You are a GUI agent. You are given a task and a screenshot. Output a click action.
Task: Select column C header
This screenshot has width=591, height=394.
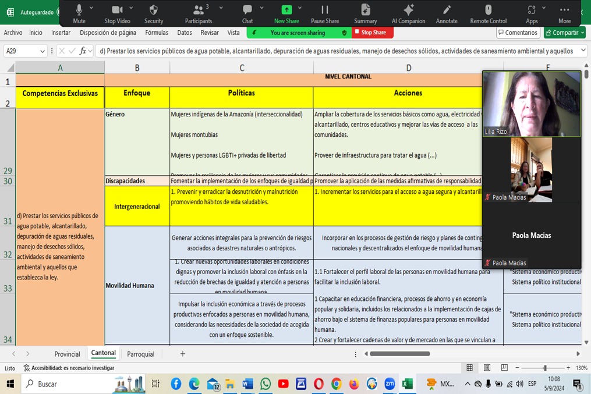tap(242, 68)
